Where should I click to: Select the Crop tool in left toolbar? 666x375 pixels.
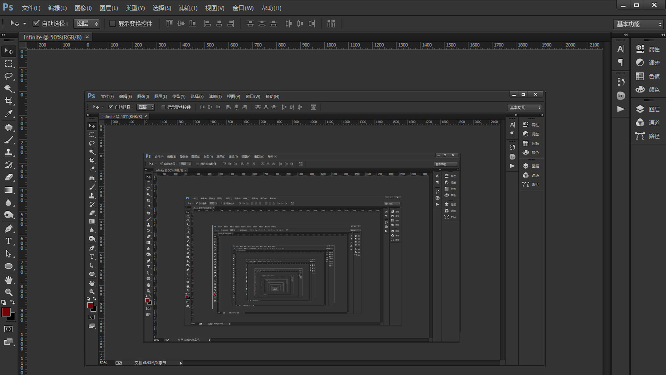(x=9, y=101)
